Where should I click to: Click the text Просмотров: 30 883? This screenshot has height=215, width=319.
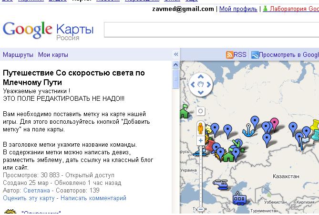click(31, 175)
